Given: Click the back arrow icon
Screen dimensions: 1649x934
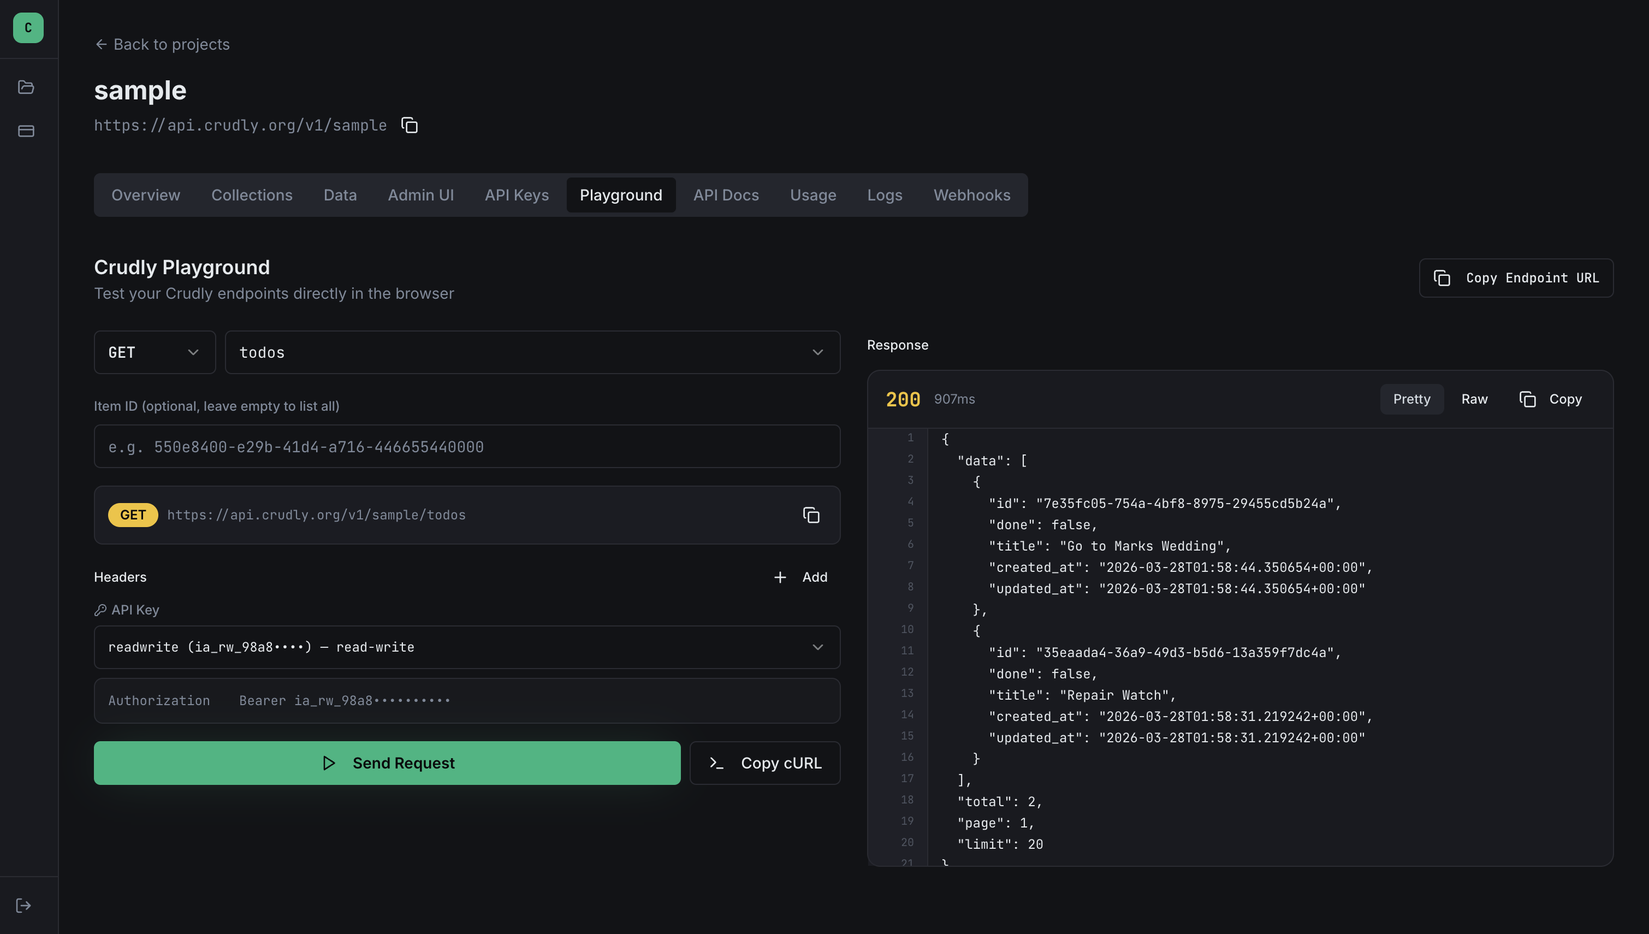Looking at the screenshot, I should click(x=100, y=44).
